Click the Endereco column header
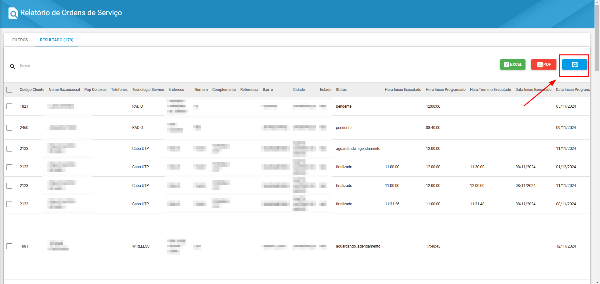Viewport: 600px width, 284px height. [176, 90]
